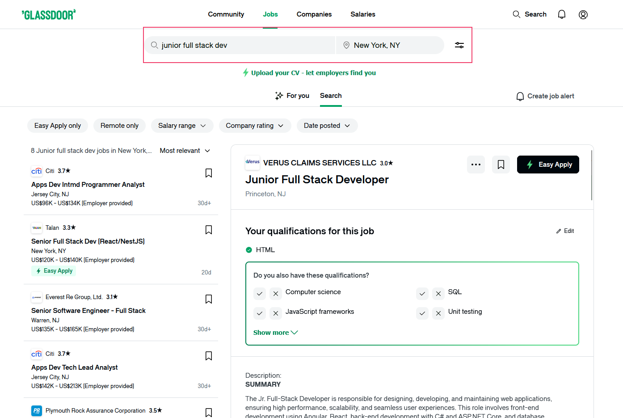This screenshot has width=623, height=418.
Task: Click magnifier icon in job search field
Action: pyautogui.click(x=154, y=45)
